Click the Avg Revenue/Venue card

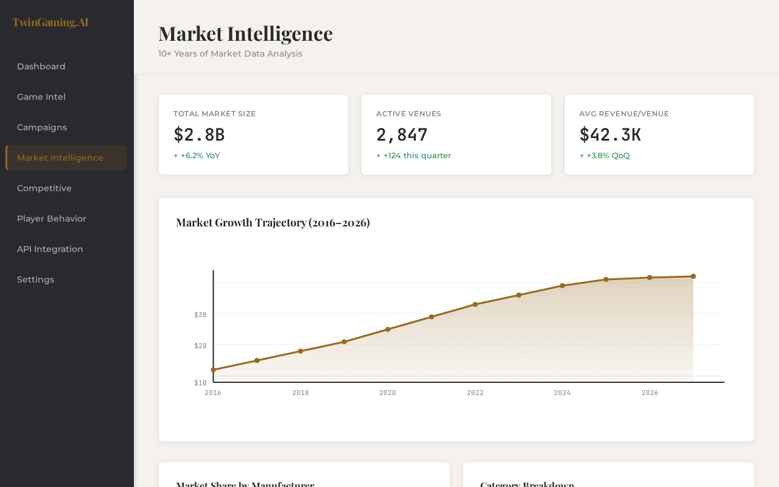coord(659,135)
